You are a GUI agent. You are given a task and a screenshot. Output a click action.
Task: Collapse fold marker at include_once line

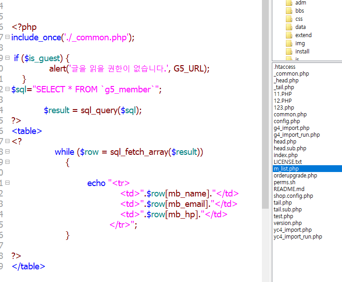[x=7, y=37]
